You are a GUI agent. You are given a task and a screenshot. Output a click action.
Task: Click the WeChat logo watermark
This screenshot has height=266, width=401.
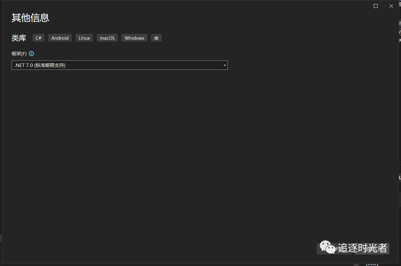[x=327, y=247]
